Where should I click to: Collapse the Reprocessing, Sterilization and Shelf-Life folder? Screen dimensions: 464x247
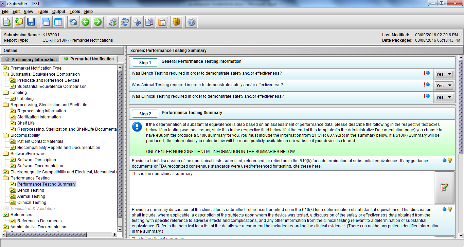click(x=6, y=105)
